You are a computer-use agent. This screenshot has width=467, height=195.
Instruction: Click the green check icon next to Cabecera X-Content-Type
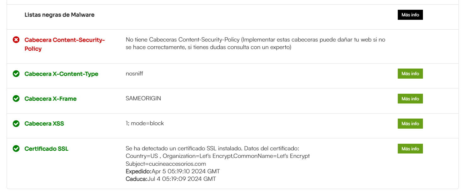pos(16,74)
